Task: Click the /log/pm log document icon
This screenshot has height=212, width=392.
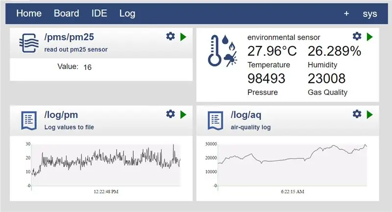Action: coord(29,121)
